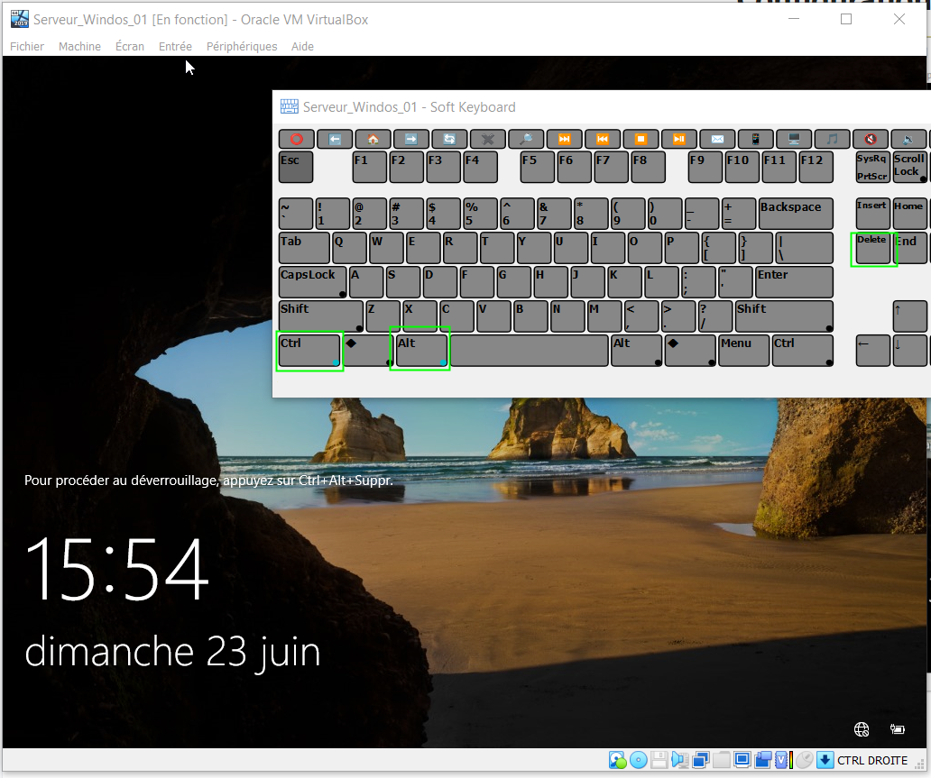This screenshot has width=931, height=778.
Task: Click the optical disk status icon
Action: (638, 760)
